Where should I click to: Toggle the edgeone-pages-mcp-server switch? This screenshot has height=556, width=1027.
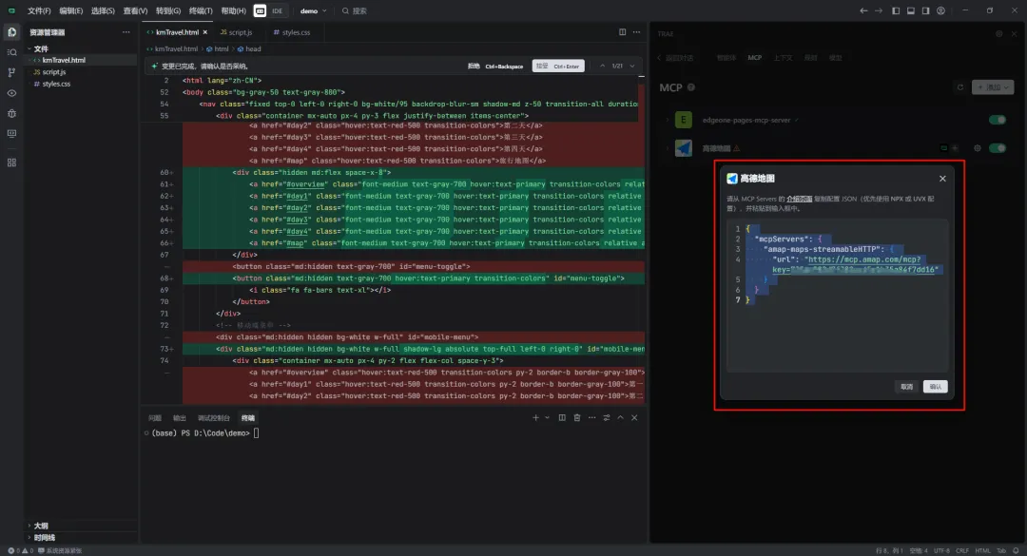point(997,120)
